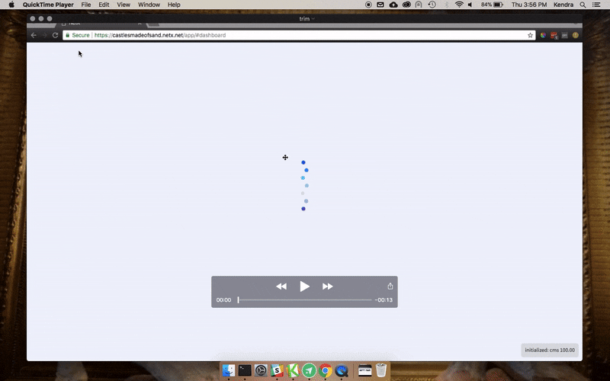The width and height of the screenshot is (610, 381).
Task: Open the View menu
Action: pos(124,5)
